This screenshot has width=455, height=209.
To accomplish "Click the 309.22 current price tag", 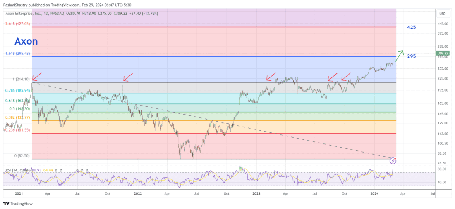I will pyautogui.click(x=442, y=53).
